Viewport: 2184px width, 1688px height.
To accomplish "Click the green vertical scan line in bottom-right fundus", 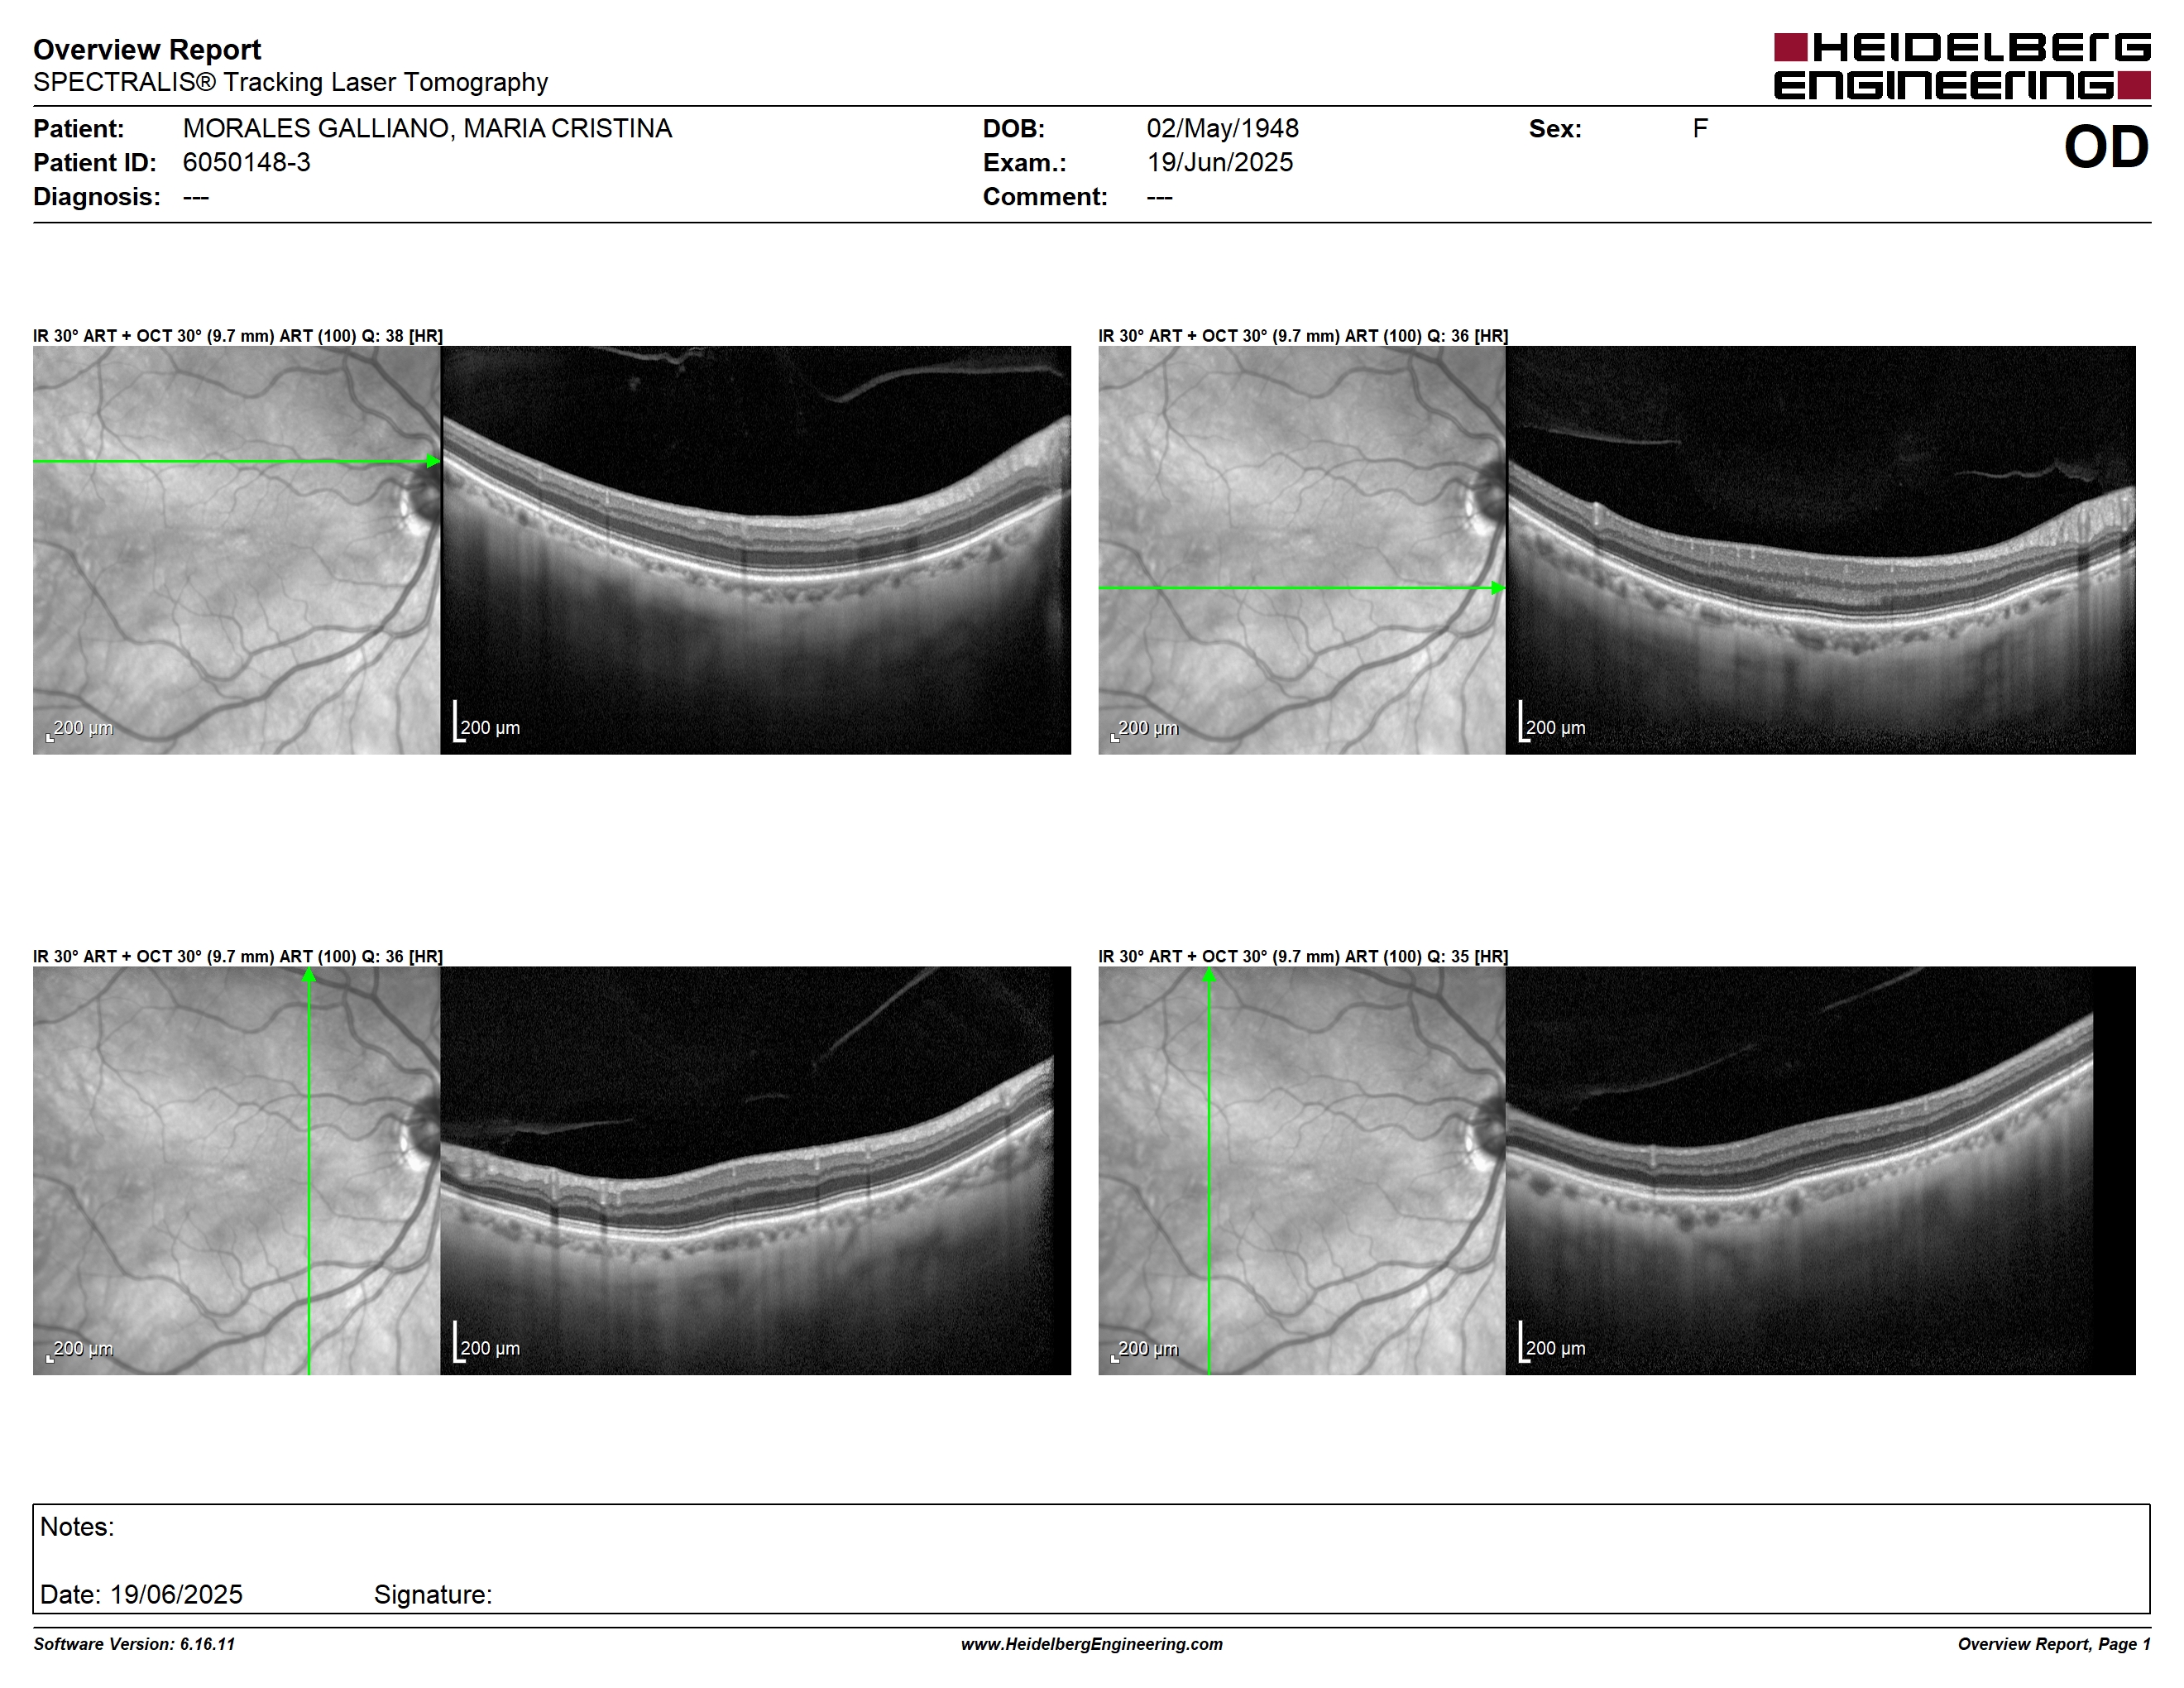I will click(1209, 1170).
